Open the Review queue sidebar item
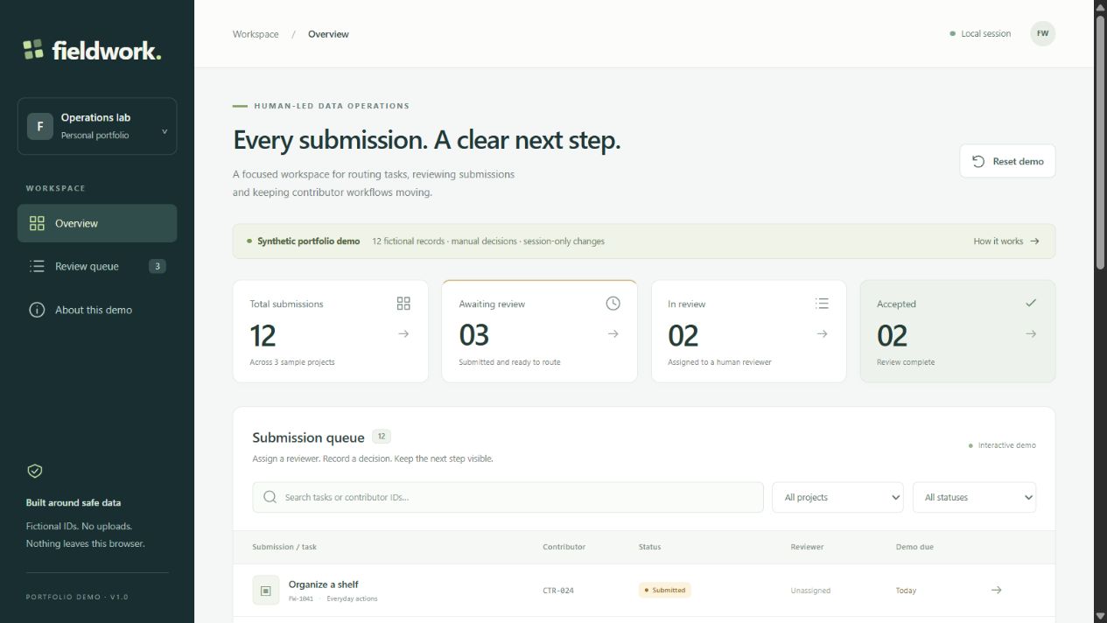 click(97, 266)
